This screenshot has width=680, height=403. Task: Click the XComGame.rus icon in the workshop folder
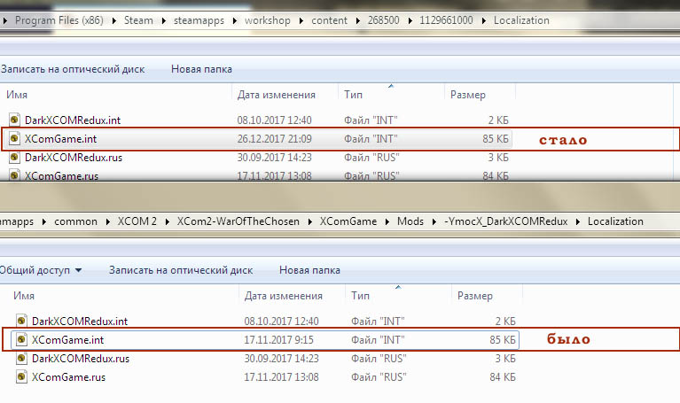point(15,175)
